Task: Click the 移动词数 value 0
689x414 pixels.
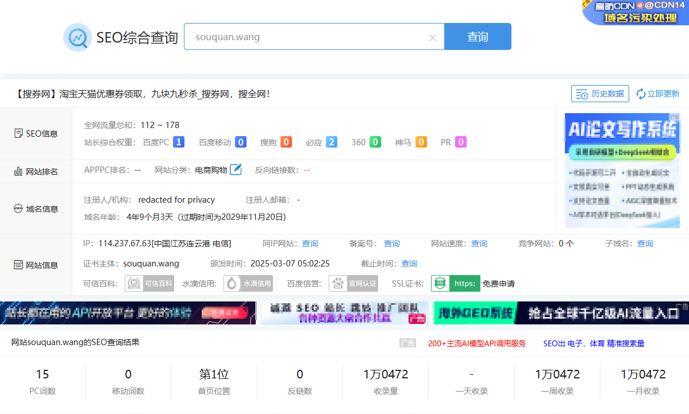Action: pyautogui.click(x=128, y=374)
